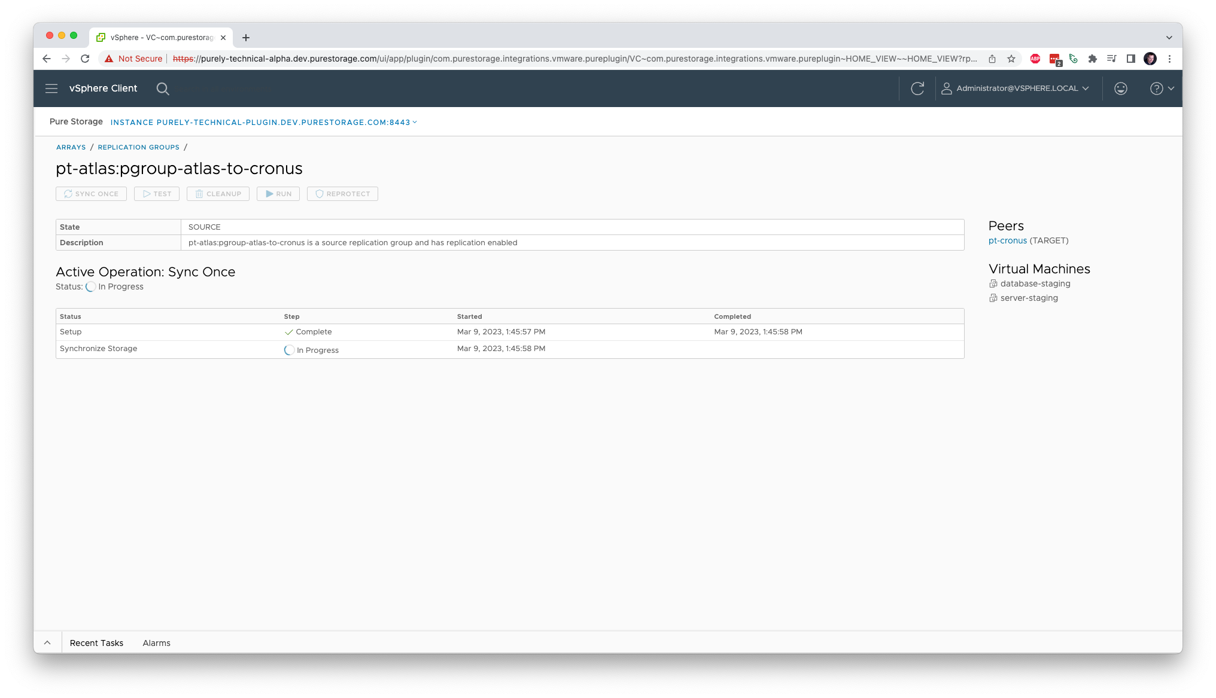Click the Complete checkmark icon
The image size is (1216, 698).
289,332
